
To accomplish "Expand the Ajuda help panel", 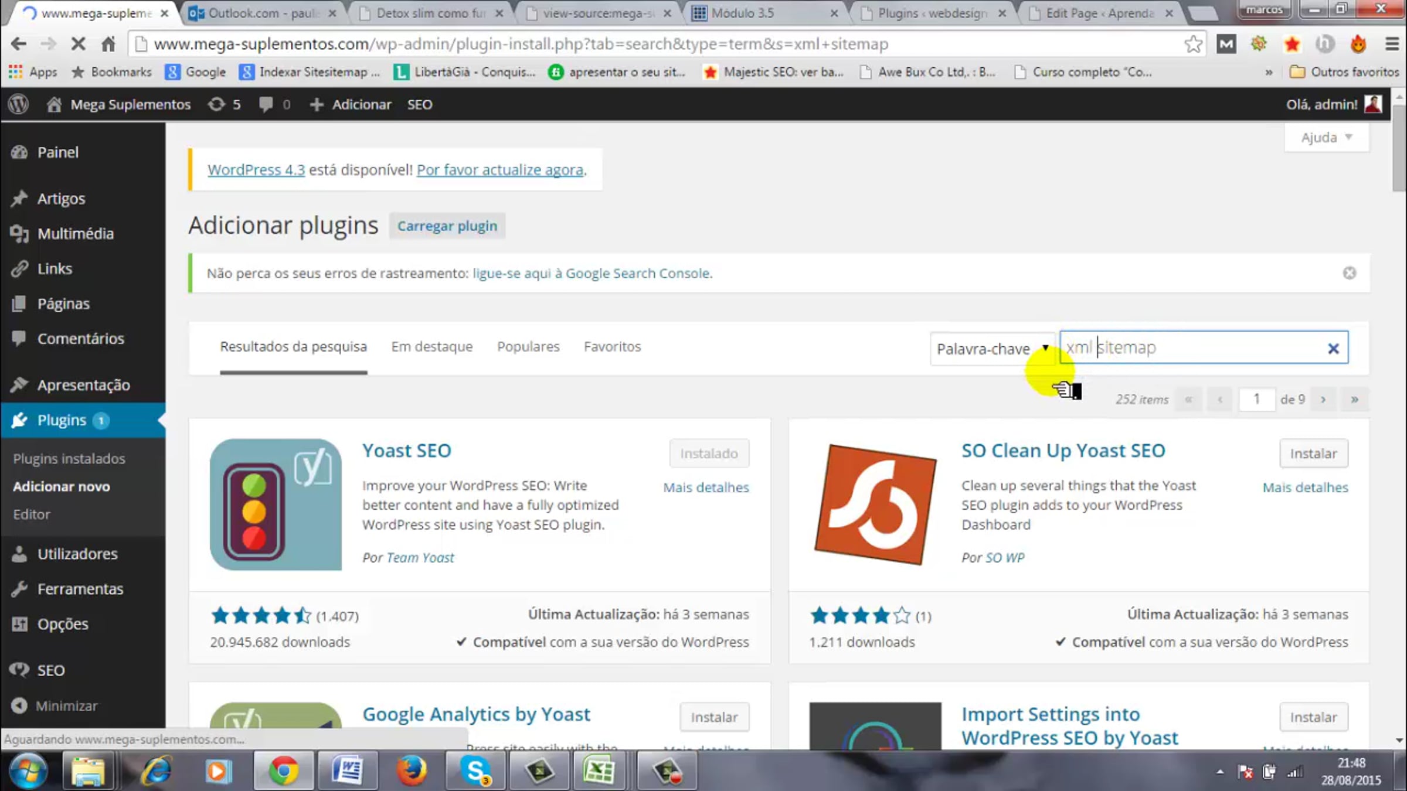I will pos(1326,138).
